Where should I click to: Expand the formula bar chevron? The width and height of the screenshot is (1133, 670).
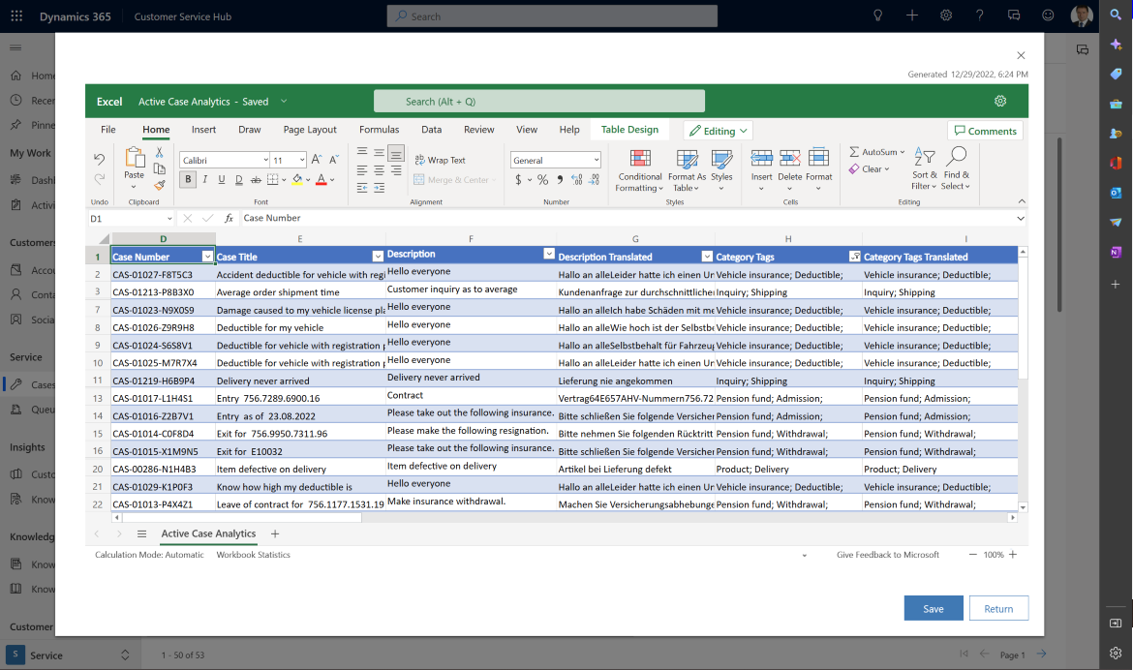pyautogui.click(x=1021, y=218)
